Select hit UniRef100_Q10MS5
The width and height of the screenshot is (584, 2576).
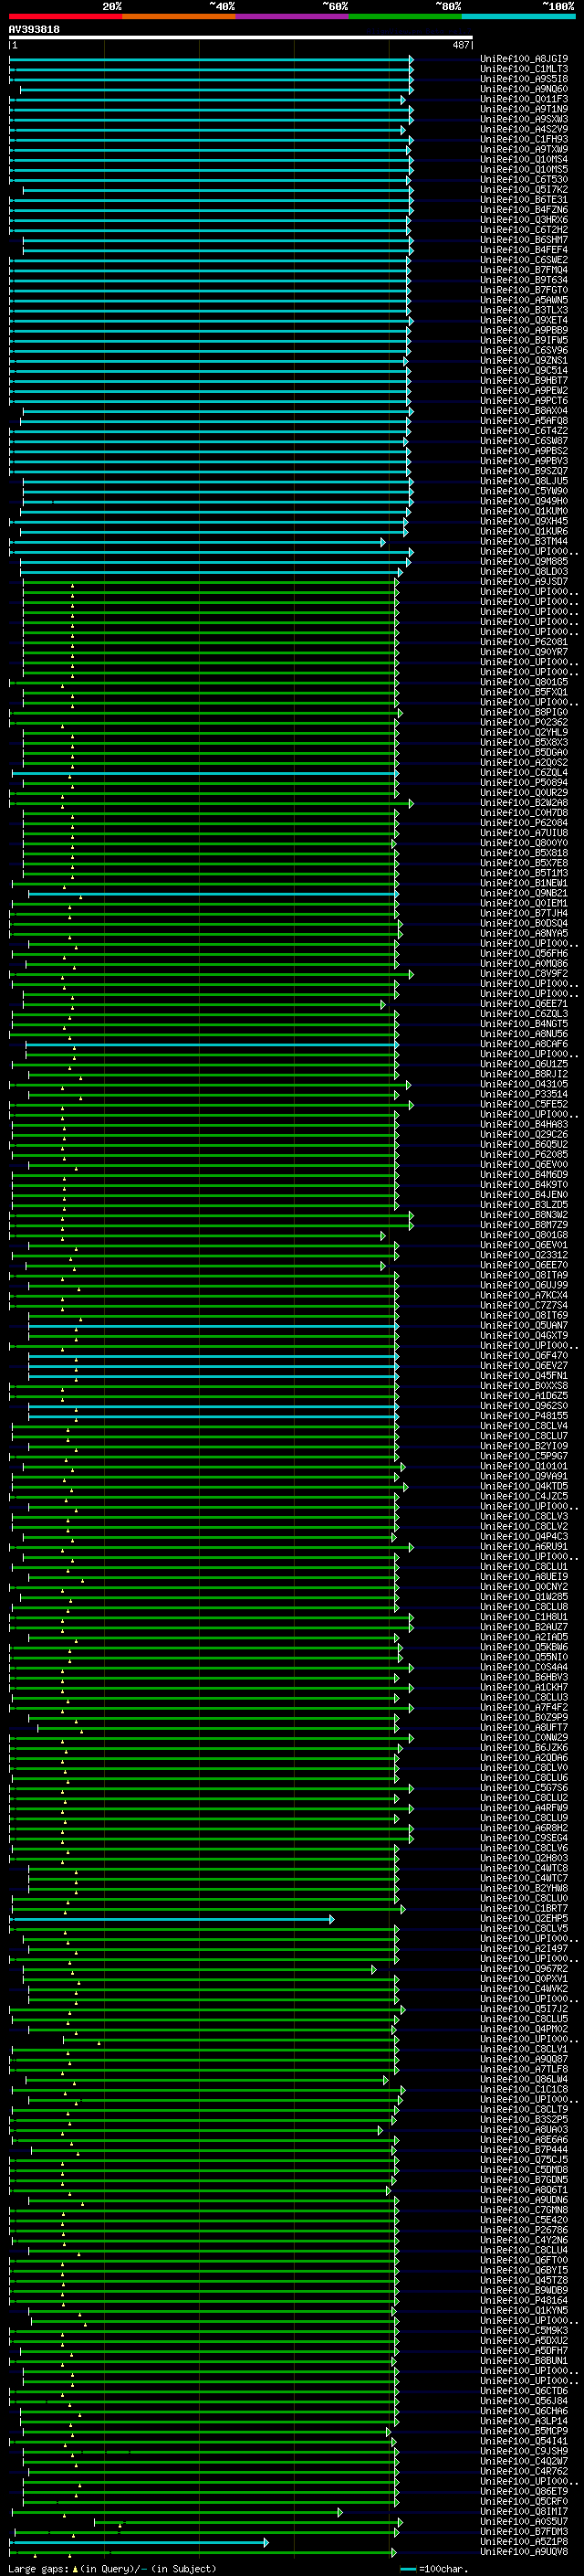[x=524, y=170]
